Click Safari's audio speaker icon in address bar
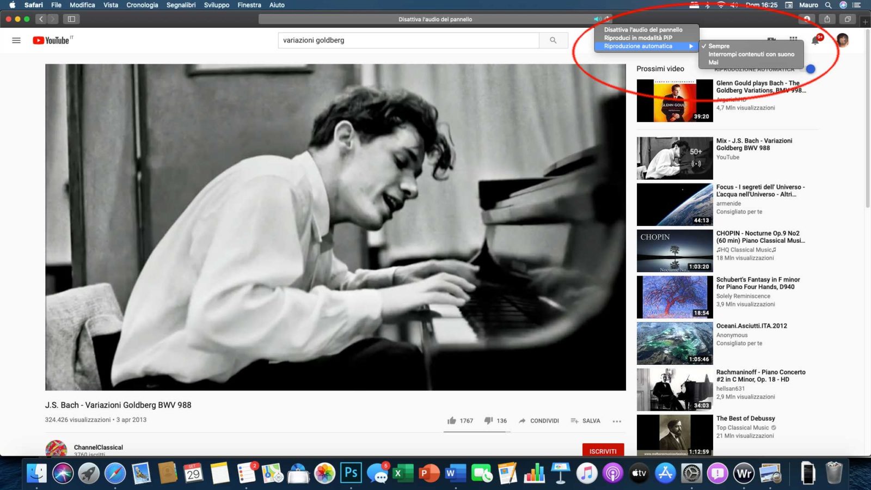Viewport: 871px width, 490px height. tap(597, 19)
